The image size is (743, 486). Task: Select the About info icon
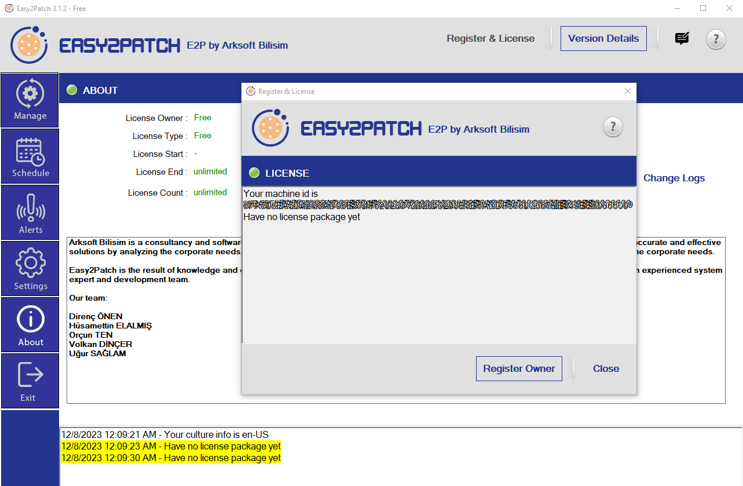(30, 325)
